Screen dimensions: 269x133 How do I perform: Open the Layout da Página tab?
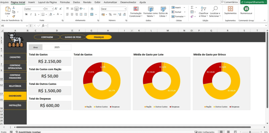tap(47, 2)
